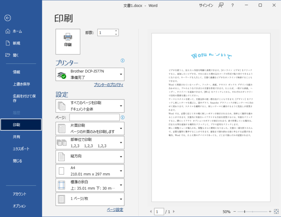The image size is (281, 217).
Task: Go back using the circled arrow icon
Action: point(8,18)
